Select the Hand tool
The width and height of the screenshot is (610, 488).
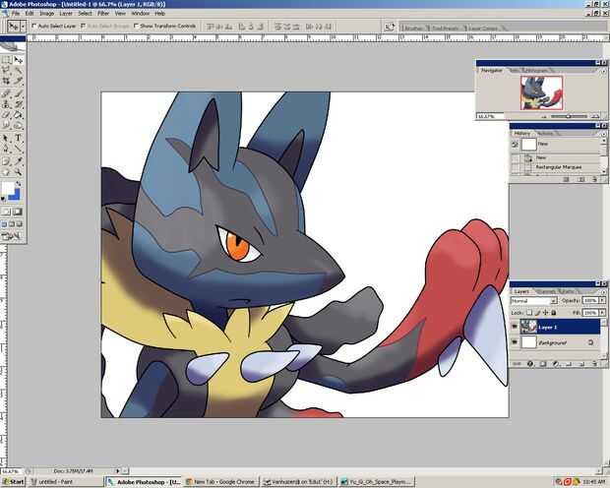[x=6, y=171]
